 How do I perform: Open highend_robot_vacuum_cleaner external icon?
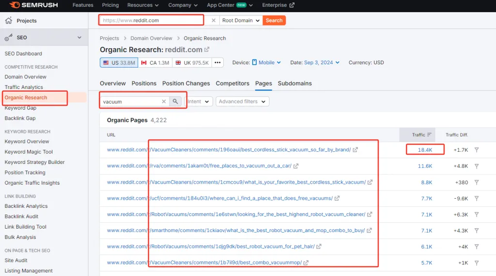(370, 215)
